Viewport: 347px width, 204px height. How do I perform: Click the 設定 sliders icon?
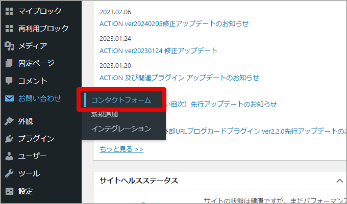coord(9,191)
